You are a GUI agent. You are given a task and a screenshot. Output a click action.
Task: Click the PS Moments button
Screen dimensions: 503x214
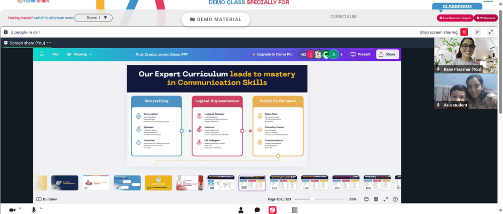tap(486, 18)
